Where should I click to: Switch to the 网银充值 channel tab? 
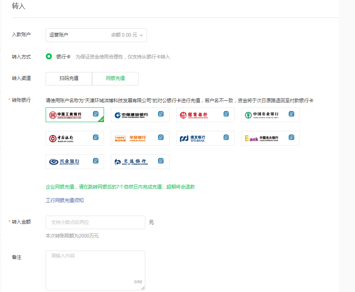click(115, 78)
